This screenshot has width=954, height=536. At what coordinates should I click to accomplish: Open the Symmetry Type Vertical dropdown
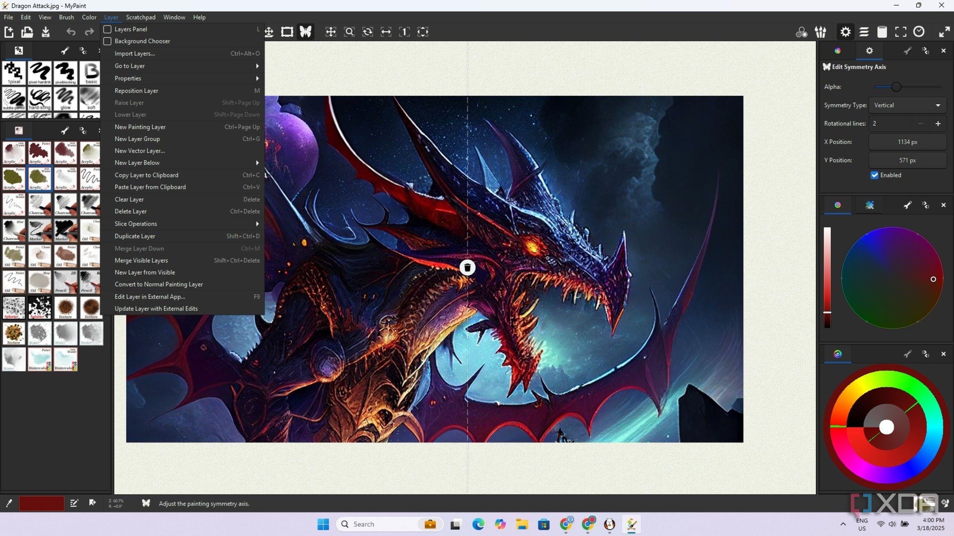908,105
